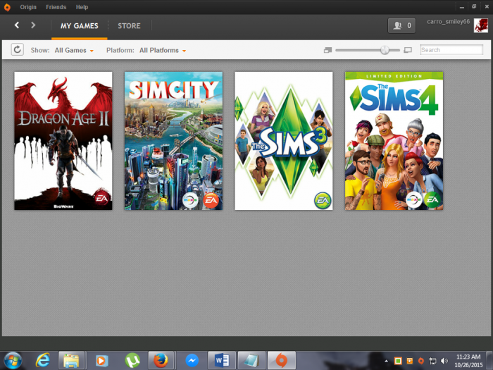This screenshot has width=493, height=370.
Task: Click the Origin logo icon in title bar
Action: click(x=7, y=7)
